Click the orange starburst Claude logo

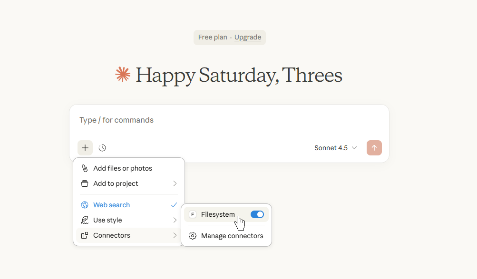(123, 75)
